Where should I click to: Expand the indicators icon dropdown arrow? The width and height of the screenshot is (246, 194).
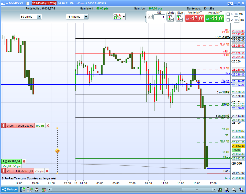click(124, 17)
